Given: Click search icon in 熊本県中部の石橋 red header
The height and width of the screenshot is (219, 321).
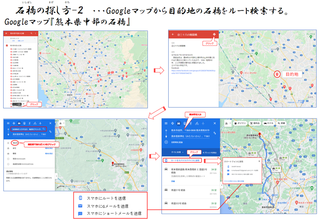Looking at the screenshot, I should (x=31, y=33).
